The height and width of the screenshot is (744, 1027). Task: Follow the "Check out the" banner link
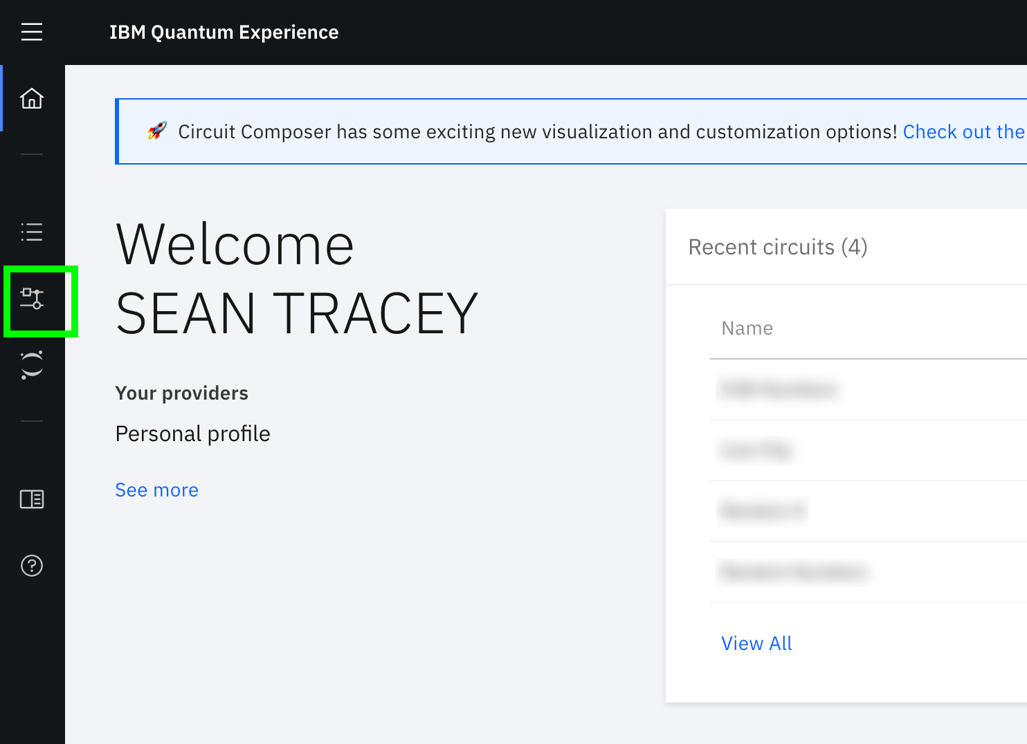tap(963, 131)
